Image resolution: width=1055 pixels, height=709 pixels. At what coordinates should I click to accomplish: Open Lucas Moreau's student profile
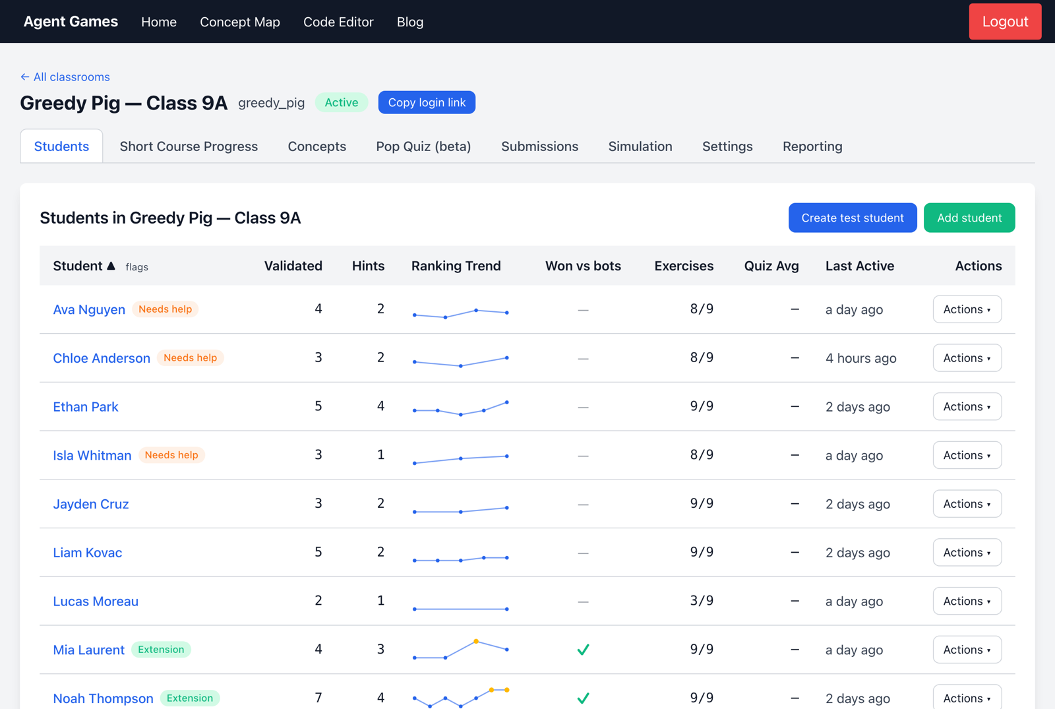click(x=96, y=601)
